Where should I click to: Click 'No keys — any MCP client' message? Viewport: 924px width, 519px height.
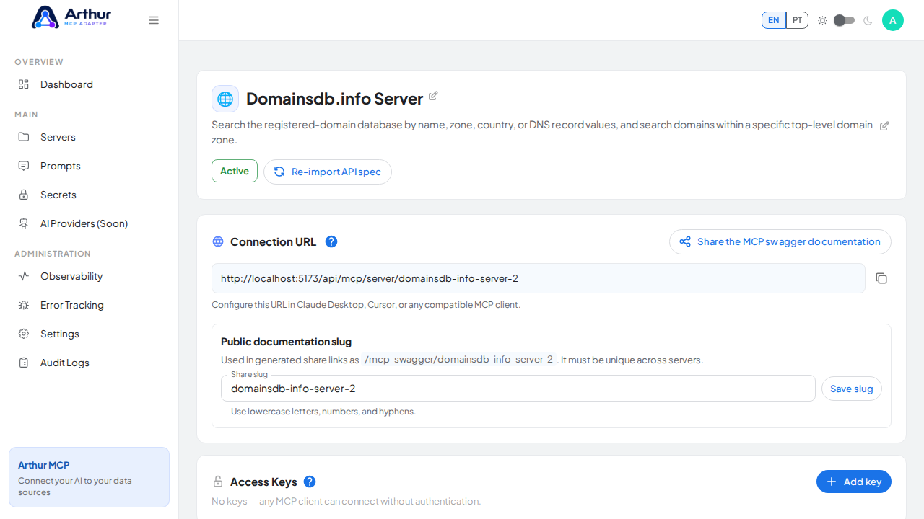[346, 501]
